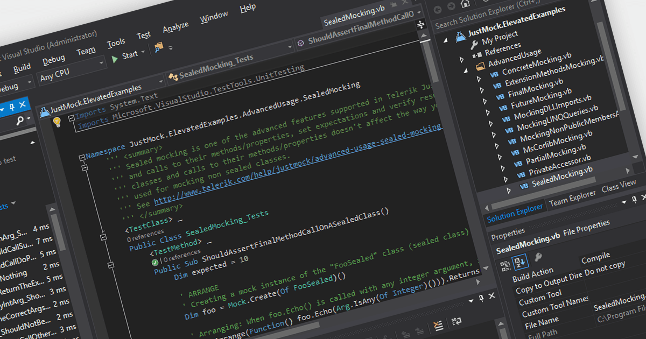Close the bottom output panel

click(491, 295)
